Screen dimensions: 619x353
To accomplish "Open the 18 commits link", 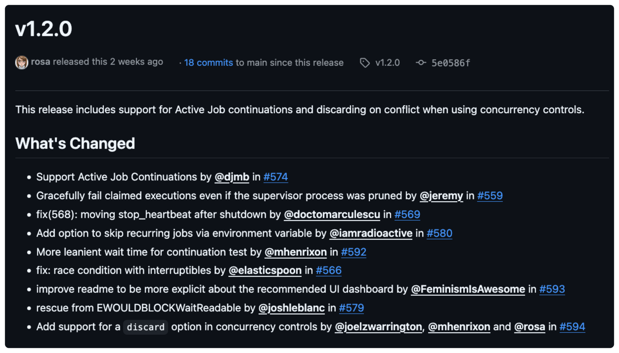I will [208, 63].
